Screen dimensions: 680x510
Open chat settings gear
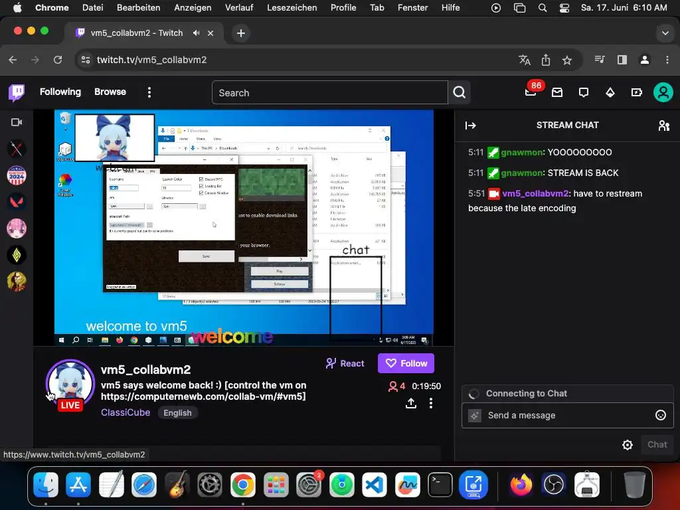[x=627, y=444]
